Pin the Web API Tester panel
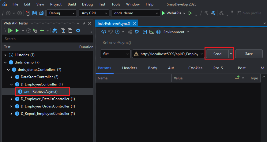This screenshot has width=267, height=142. pos(84,23)
